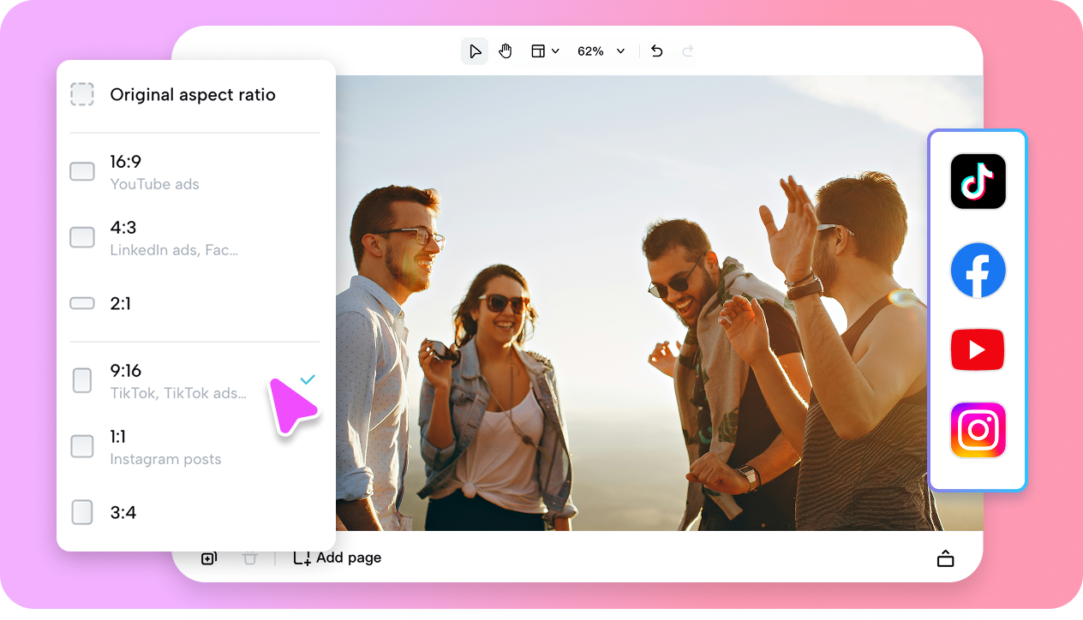Open the zoom level dropdown chevron
Viewport: 1083px width, 620px height.
coord(621,51)
